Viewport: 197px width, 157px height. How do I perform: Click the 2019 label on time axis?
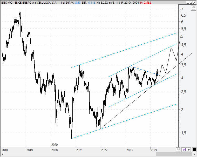tap(30, 150)
